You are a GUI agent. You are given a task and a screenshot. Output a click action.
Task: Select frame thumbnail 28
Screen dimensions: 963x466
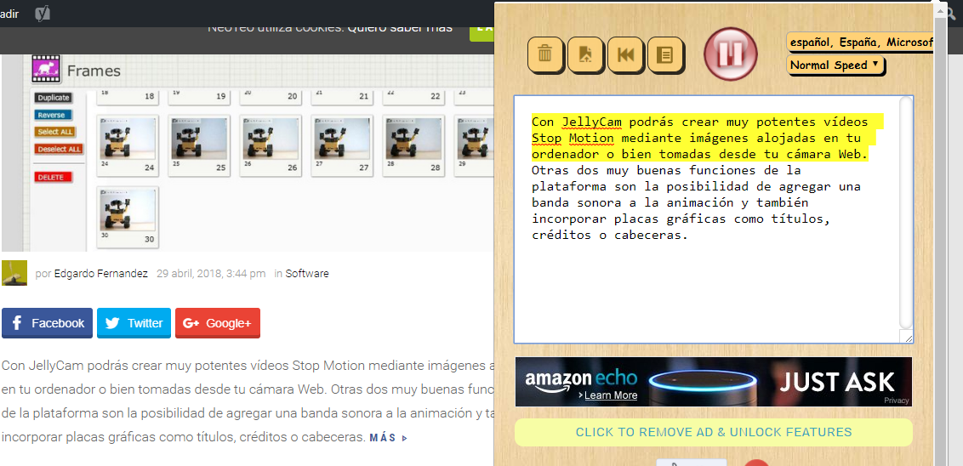point(413,145)
